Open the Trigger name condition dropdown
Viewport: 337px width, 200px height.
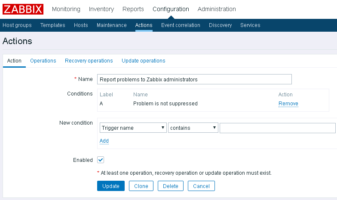133,128
